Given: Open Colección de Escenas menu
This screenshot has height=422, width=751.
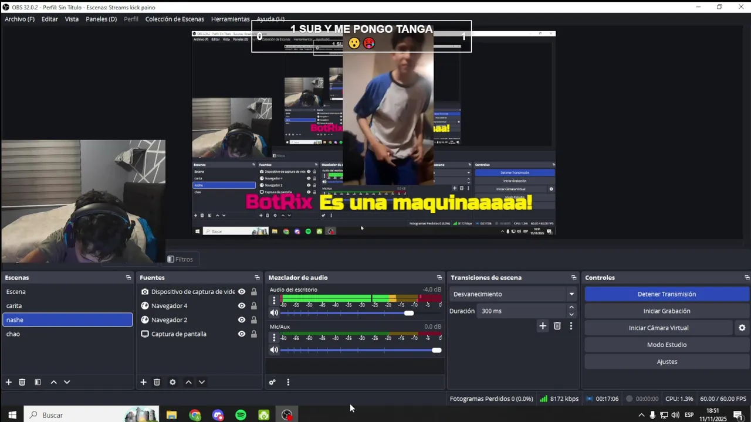Looking at the screenshot, I should pos(175,19).
